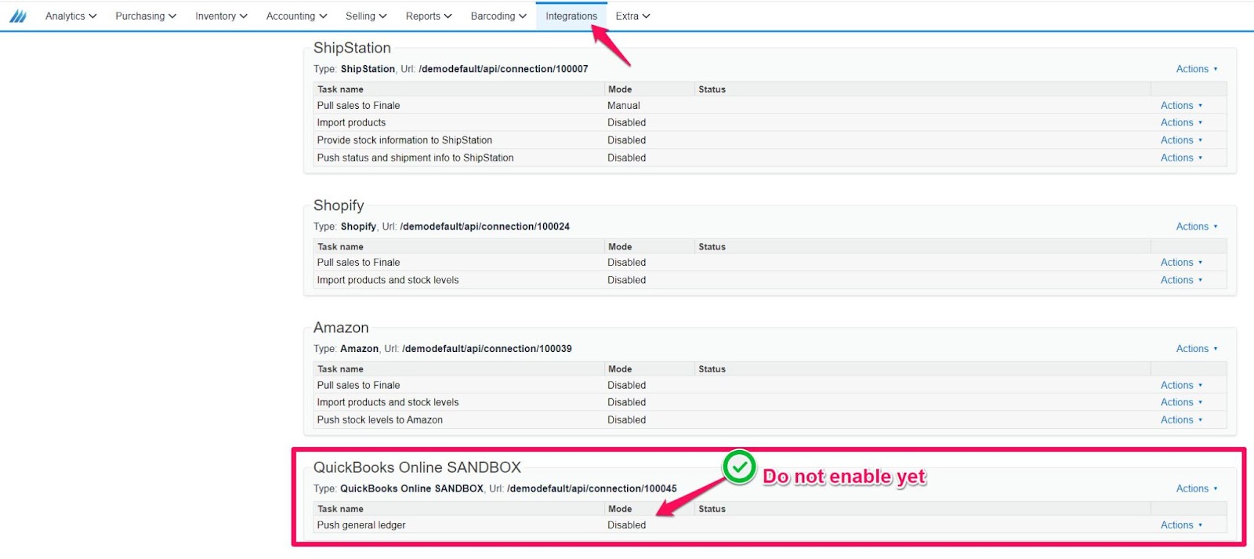Open Actions for Shopify Pull sales to Finale
This screenshot has height=559, width=1254.
[x=1181, y=263]
